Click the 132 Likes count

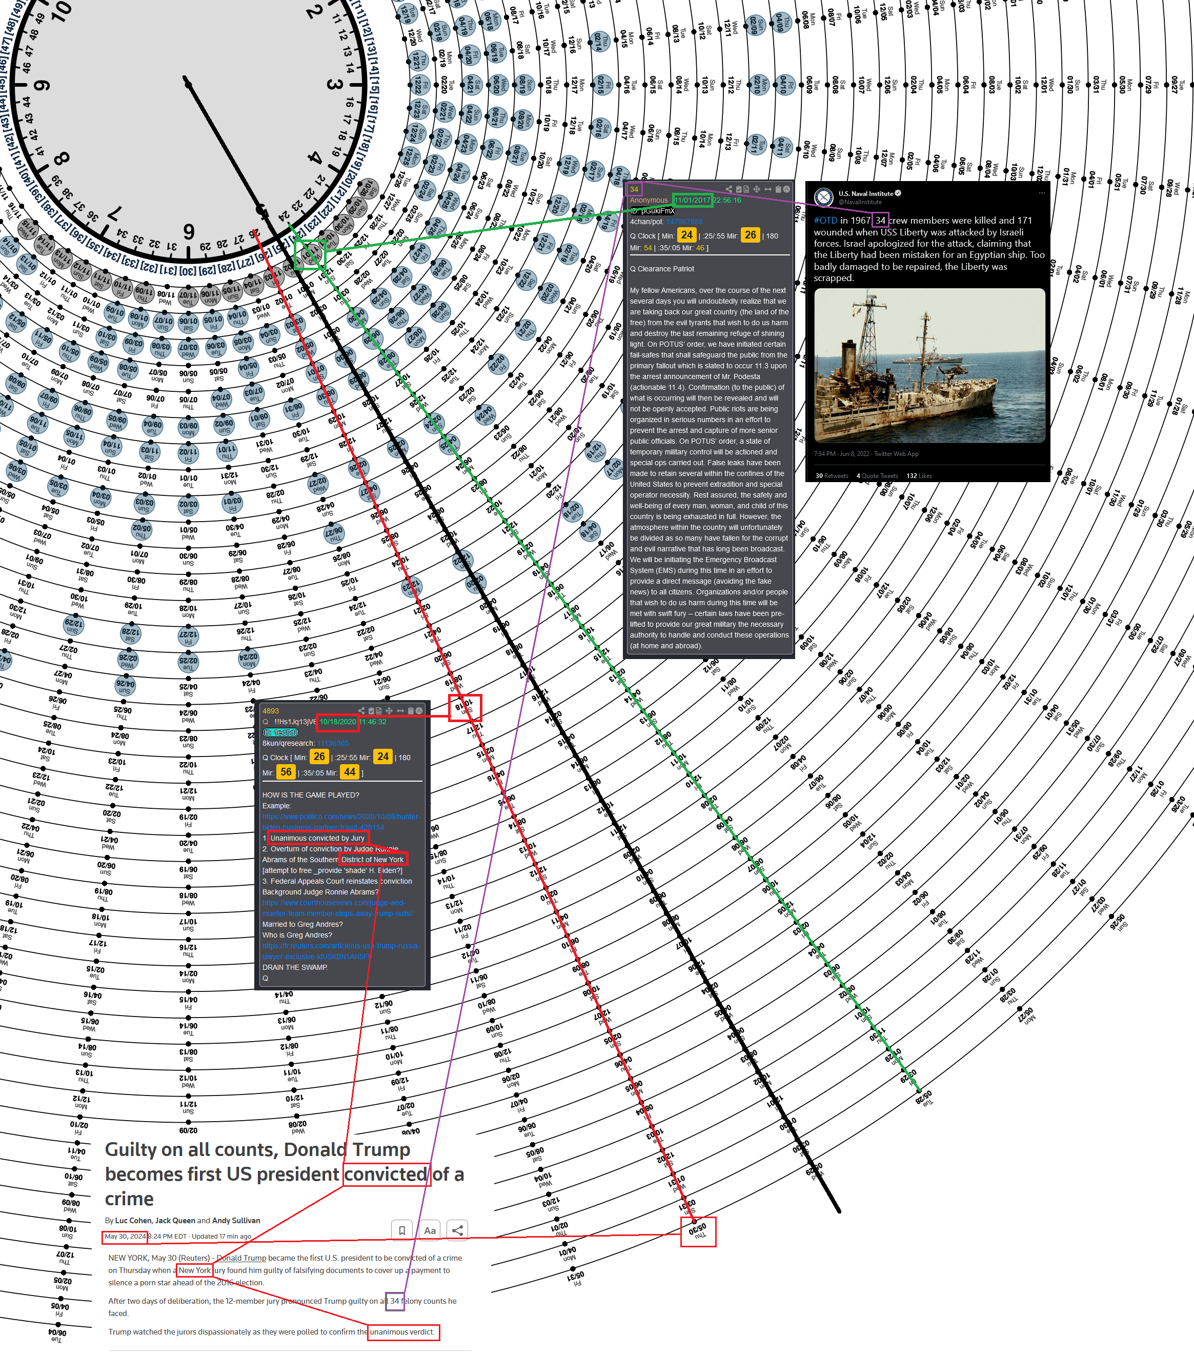919,475
